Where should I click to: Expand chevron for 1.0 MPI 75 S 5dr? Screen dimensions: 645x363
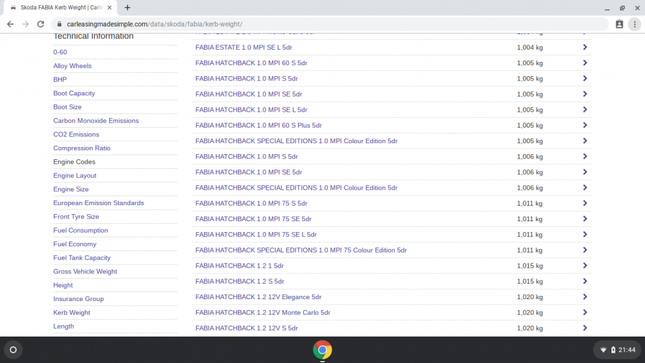click(584, 204)
